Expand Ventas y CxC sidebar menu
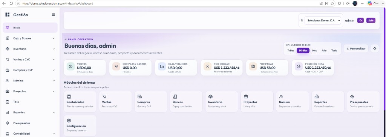The image size is (386, 137). pos(30,59)
